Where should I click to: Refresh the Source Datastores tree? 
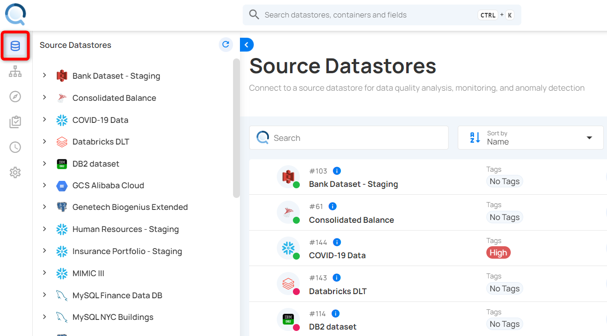pyautogui.click(x=226, y=45)
